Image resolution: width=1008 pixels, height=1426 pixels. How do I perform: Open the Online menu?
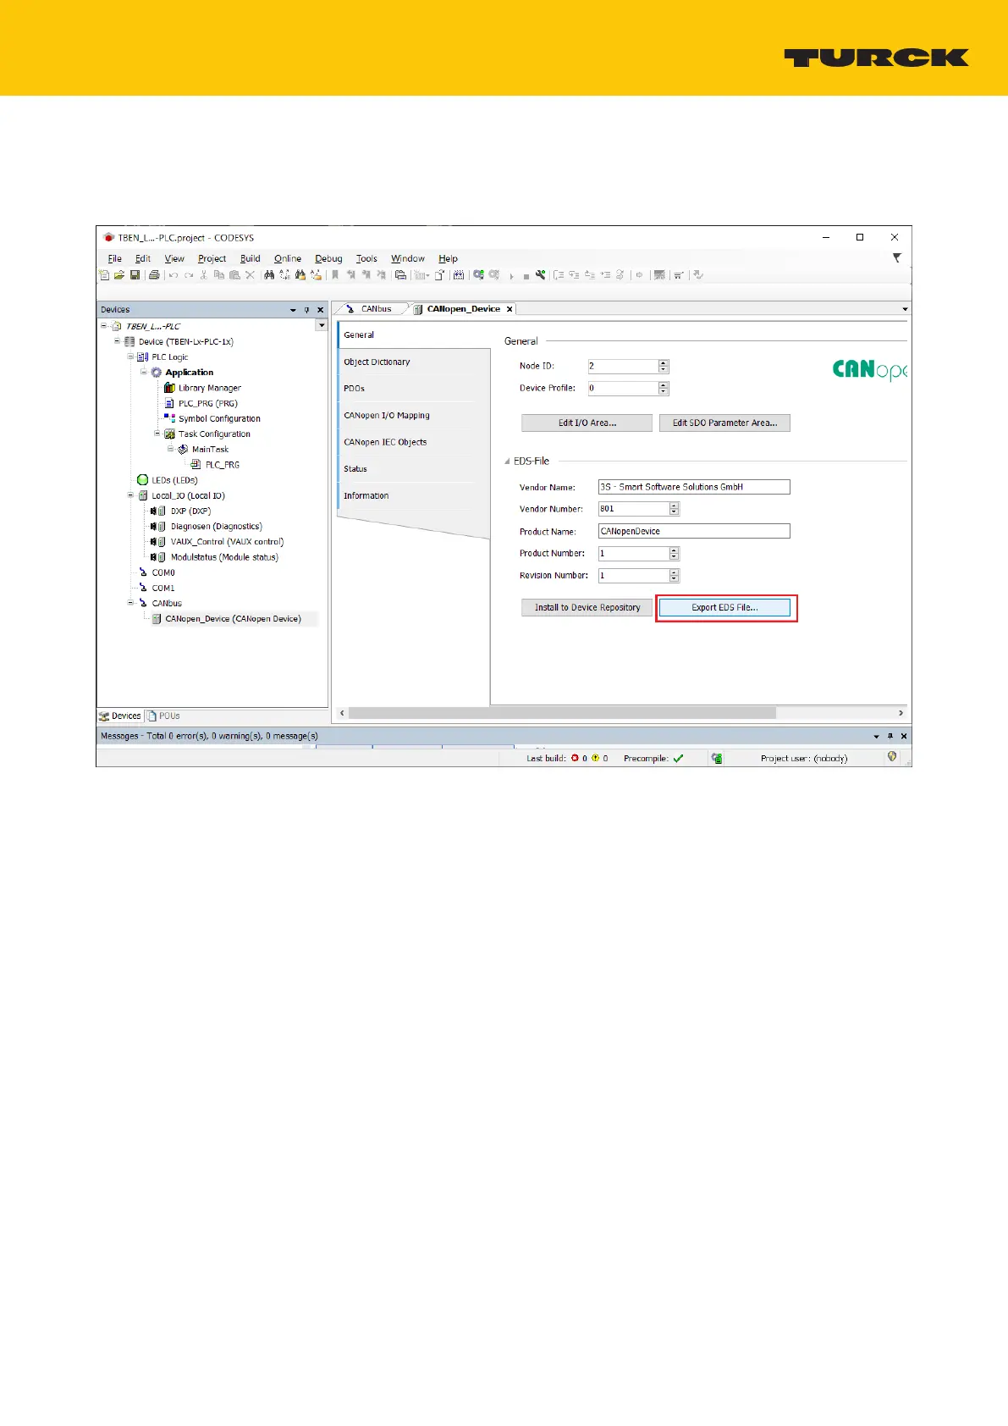[x=288, y=258]
